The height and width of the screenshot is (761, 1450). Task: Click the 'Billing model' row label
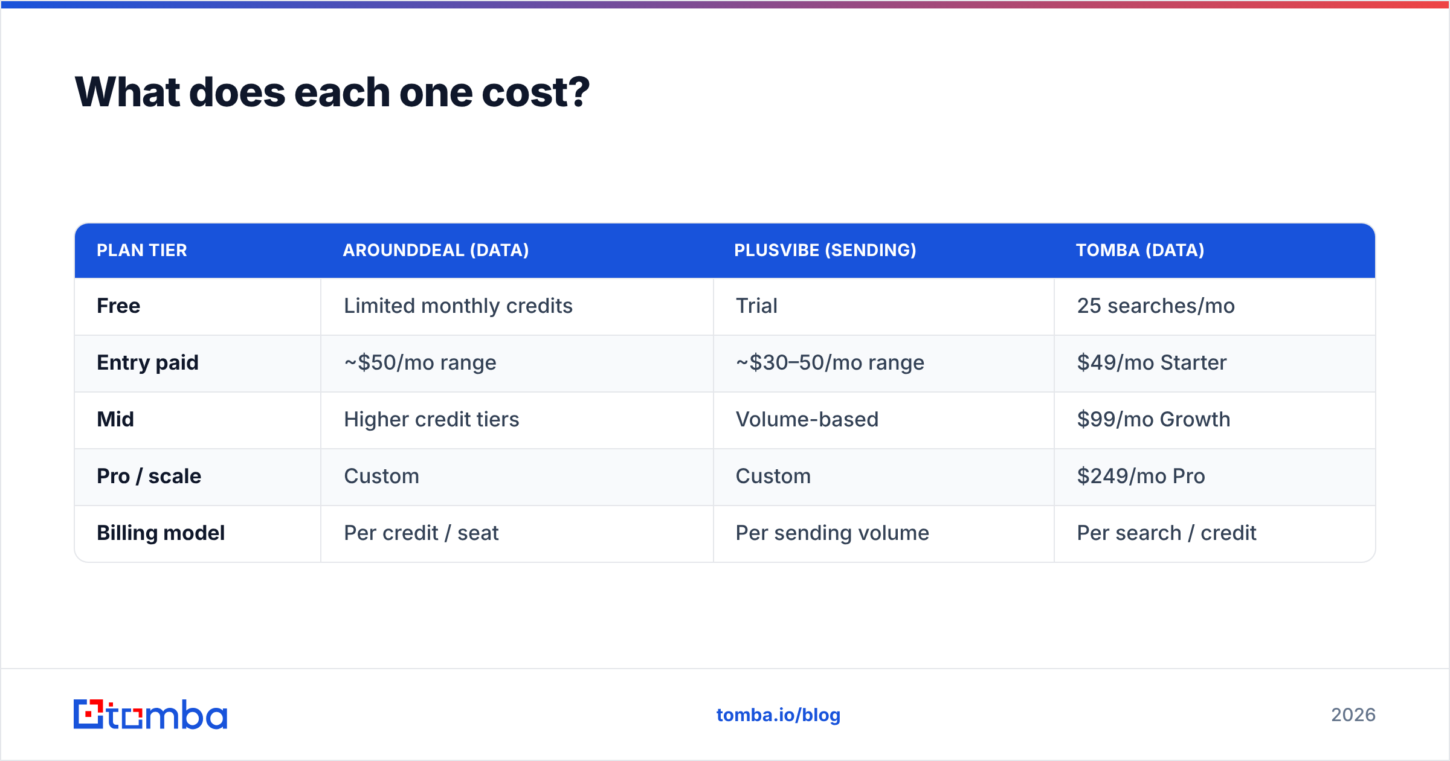[161, 533]
